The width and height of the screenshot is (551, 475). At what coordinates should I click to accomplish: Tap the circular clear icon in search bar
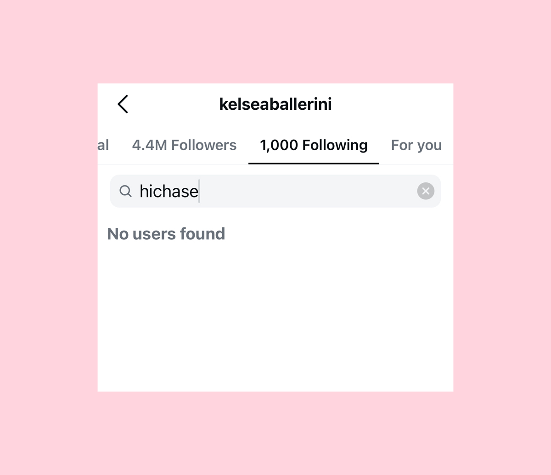click(x=425, y=191)
